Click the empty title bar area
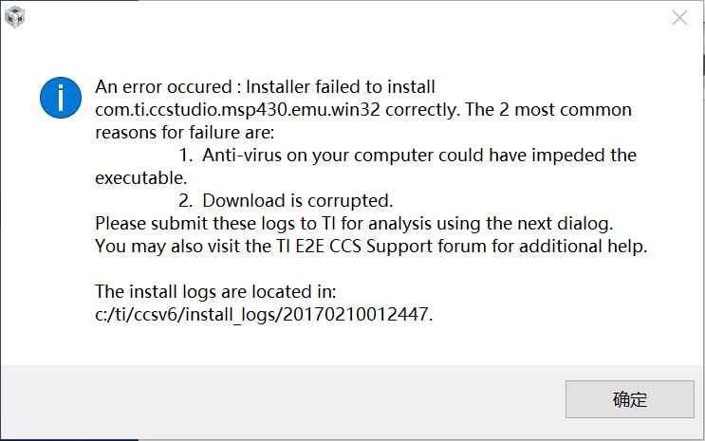705x441 pixels. [x=342, y=17]
